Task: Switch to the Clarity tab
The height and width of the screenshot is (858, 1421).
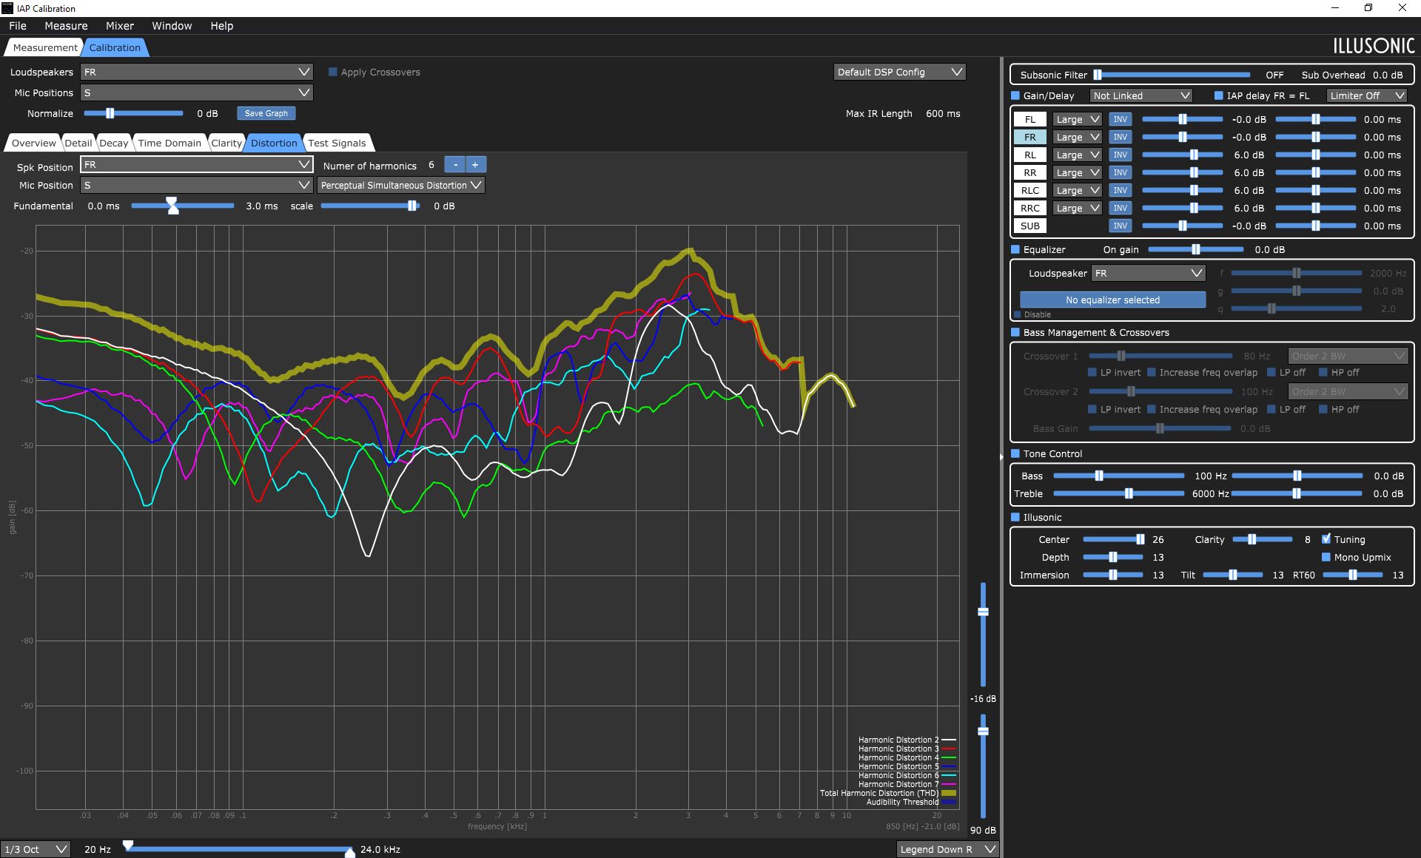Action: click(x=226, y=143)
